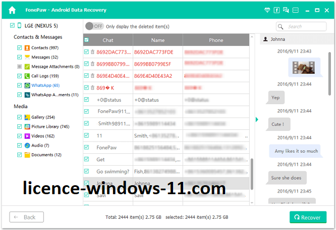This screenshot has width=336, height=230.
Task: Sort by the Name column header
Action: [x=157, y=40]
